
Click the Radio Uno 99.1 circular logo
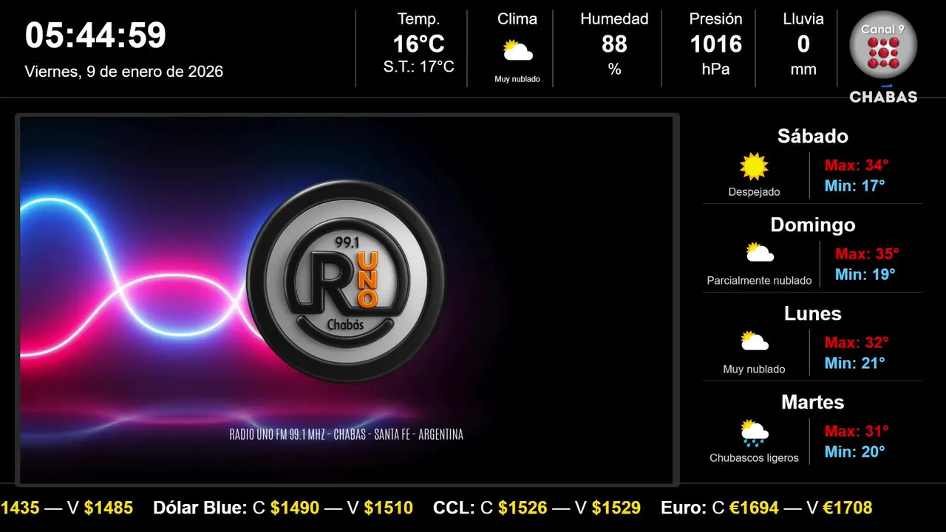pyautogui.click(x=345, y=281)
